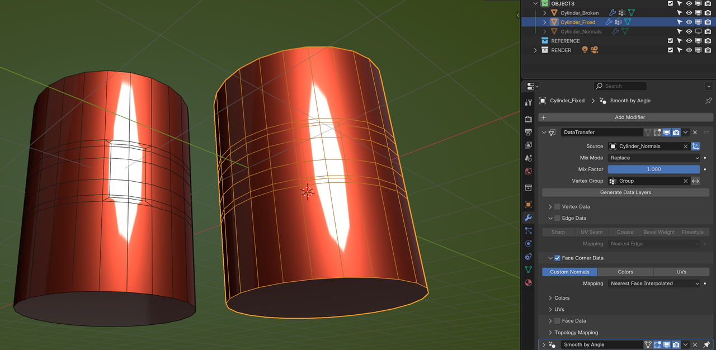Toggle REFERENCE collection exclude checkbox
This screenshot has height=350, width=716.
coord(671,41)
